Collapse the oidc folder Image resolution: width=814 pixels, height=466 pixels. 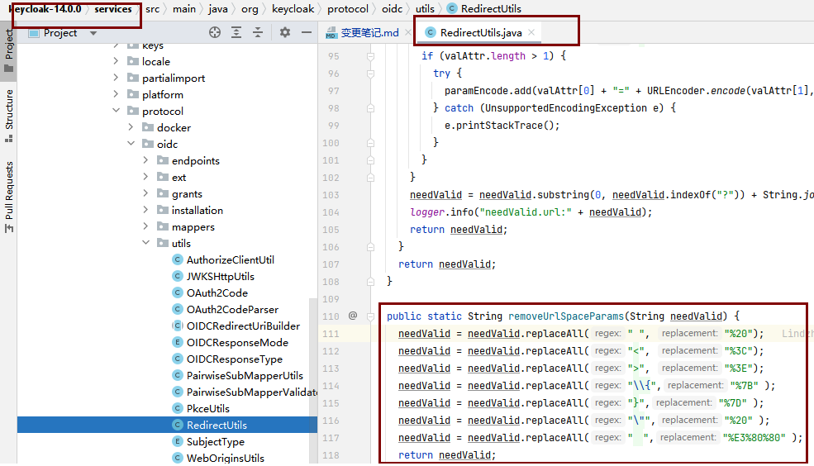[131, 144]
